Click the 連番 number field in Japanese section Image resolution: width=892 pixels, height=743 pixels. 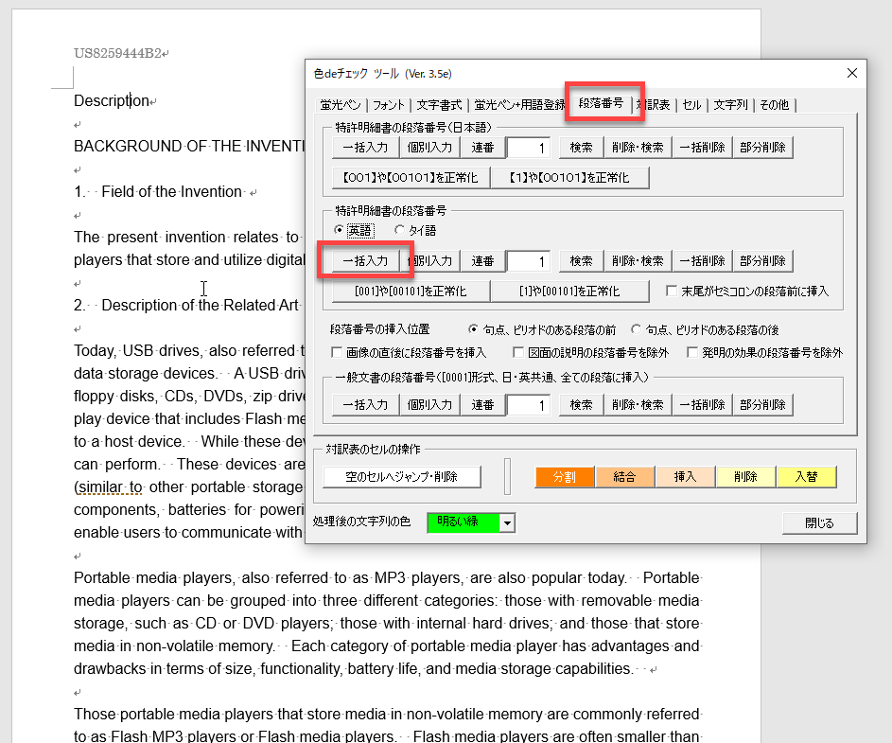pos(528,148)
